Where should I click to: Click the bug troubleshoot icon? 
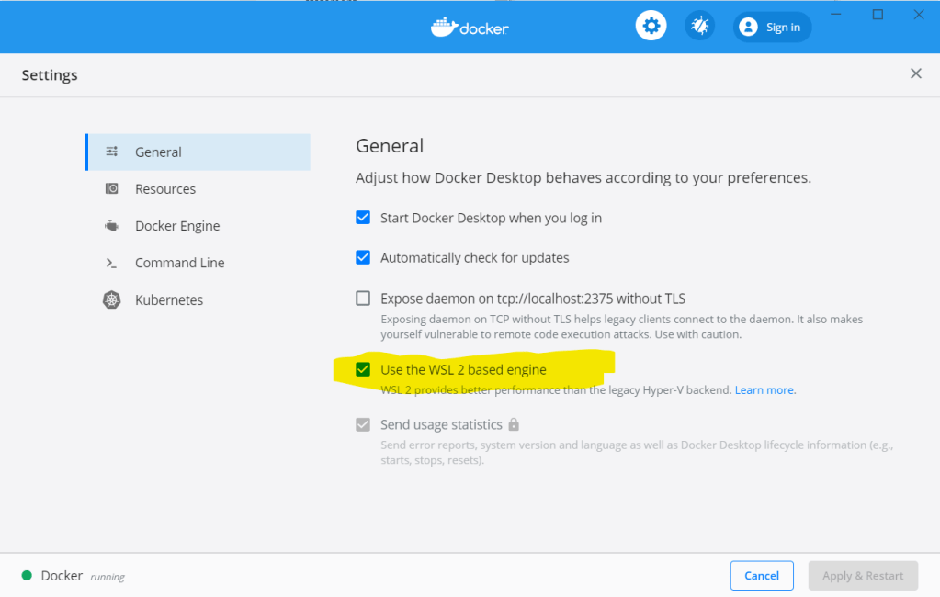[700, 27]
